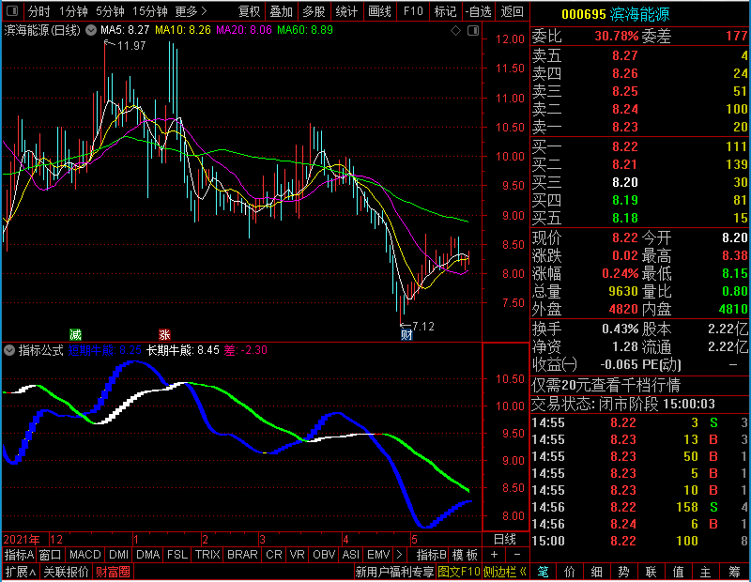Click the 涨 marker icon on chart
This screenshot has width=751, height=582.
tap(164, 334)
